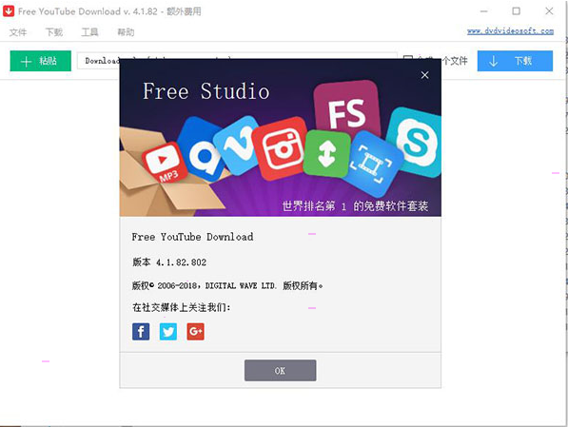
Task: Click the Download path input field
Action: tap(99, 61)
